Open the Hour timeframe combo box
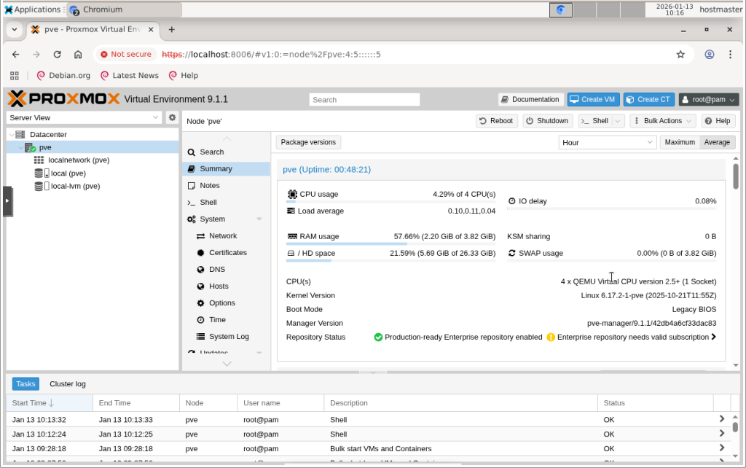This screenshot has height=468, width=746. click(x=608, y=143)
